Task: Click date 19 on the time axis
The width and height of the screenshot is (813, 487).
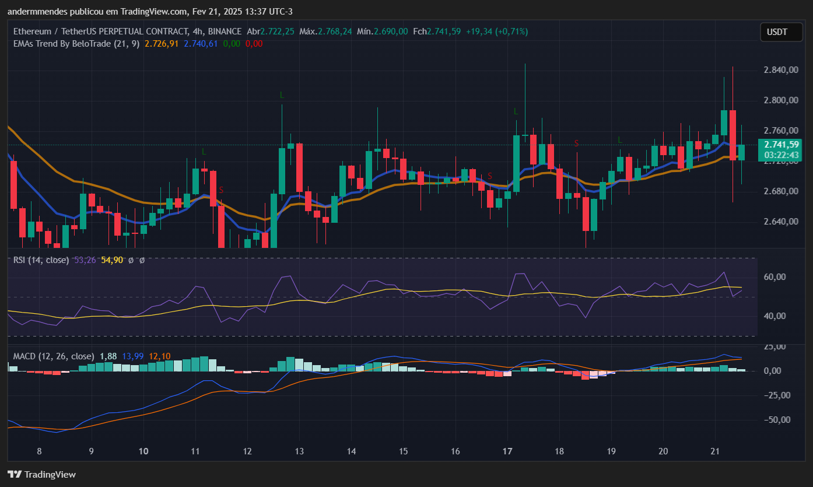Action: [611, 451]
